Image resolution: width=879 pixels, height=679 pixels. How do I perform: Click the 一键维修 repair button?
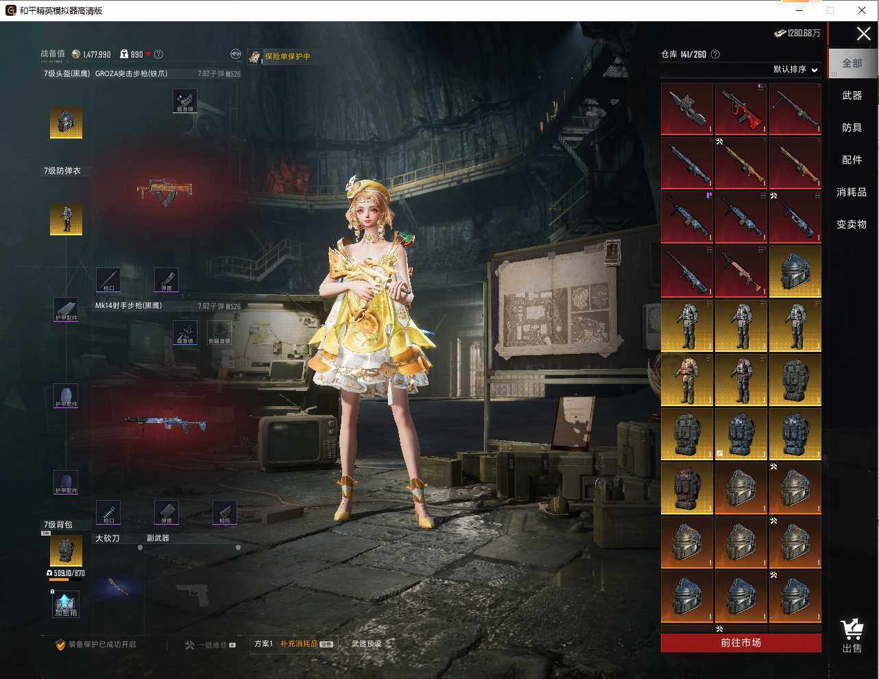[210, 645]
